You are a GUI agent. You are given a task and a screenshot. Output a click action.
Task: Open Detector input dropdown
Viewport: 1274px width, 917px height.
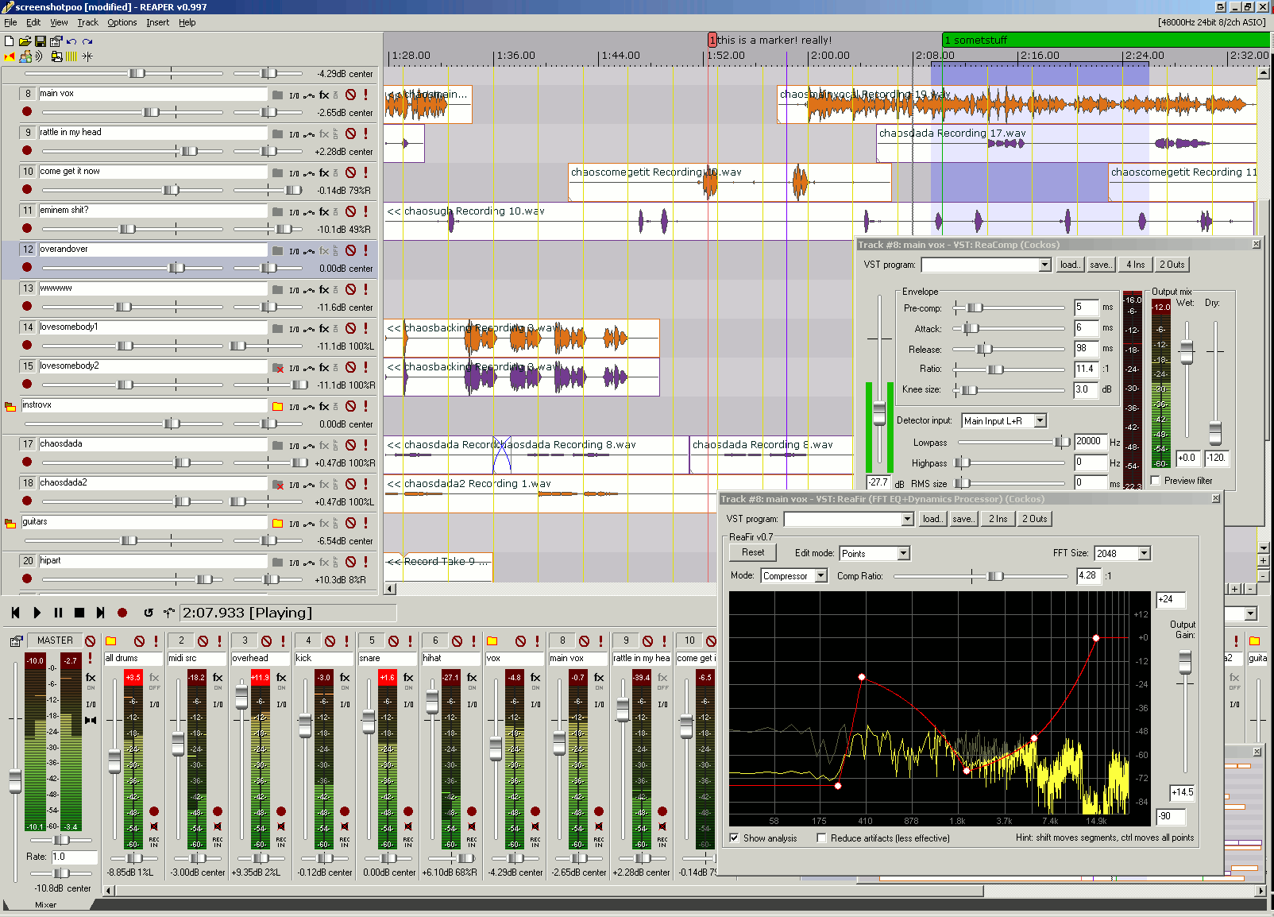click(x=1040, y=420)
